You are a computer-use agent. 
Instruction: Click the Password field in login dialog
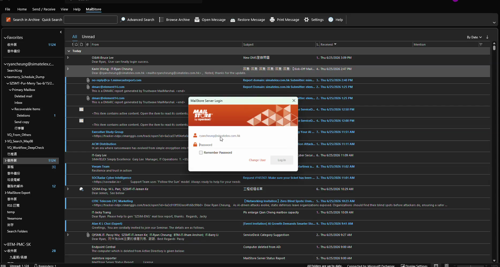[246, 145]
